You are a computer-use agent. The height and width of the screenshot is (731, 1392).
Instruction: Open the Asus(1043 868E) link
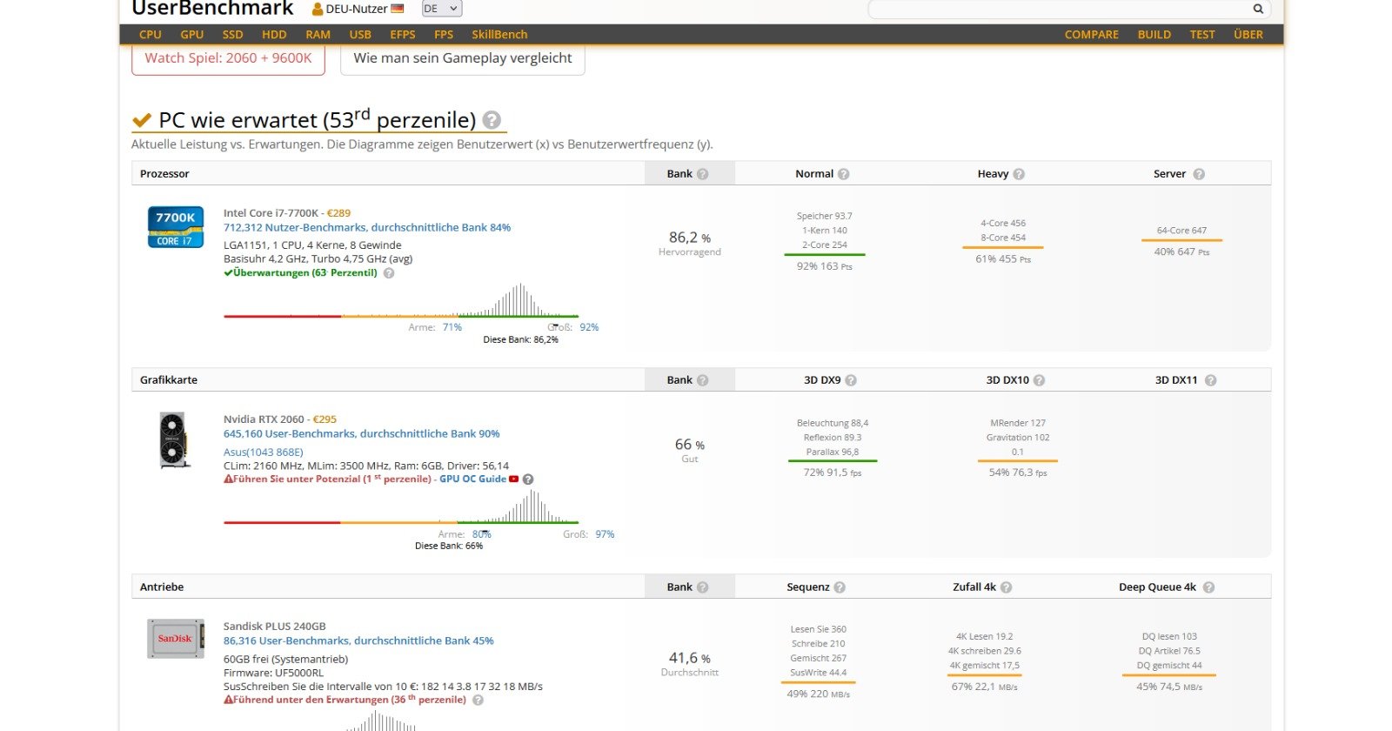(x=264, y=453)
